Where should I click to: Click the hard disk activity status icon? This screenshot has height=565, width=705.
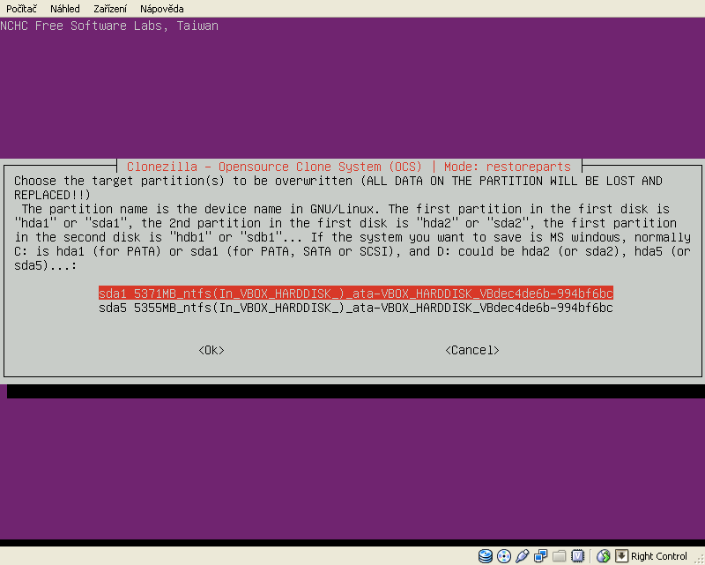point(486,556)
